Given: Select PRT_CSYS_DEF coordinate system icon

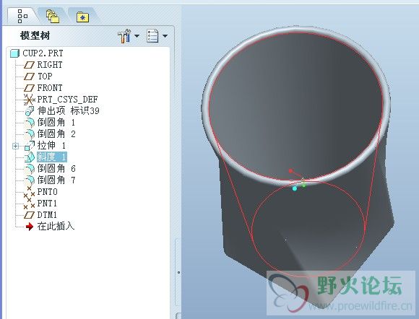Looking at the screenshot, I should tap(29, 100).
